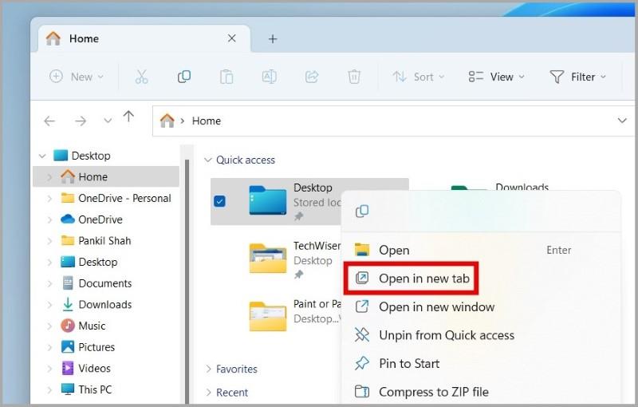The image size is (638, 407).
Task: Click the home icon in address bar
Action: pyautogui.click(x=167, y=121)
